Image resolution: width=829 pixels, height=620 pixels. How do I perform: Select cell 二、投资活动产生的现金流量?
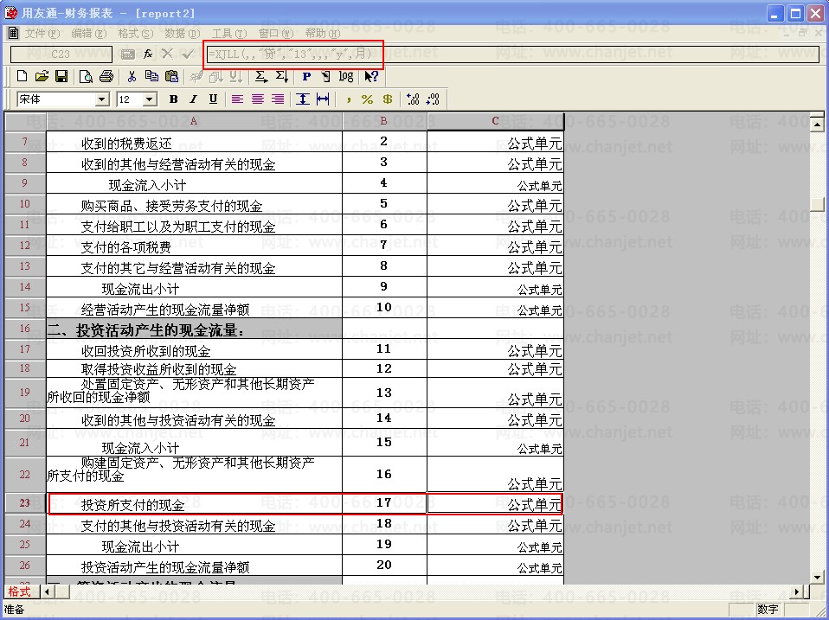click(194, 330)
